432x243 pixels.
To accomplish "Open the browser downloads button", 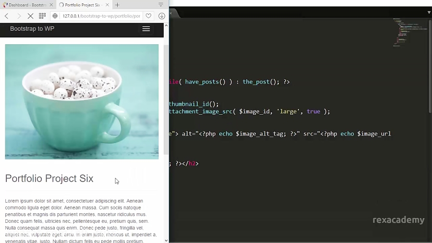I will point(162,16).
